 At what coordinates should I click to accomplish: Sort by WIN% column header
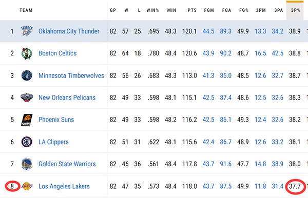click(x=152, y=10)
